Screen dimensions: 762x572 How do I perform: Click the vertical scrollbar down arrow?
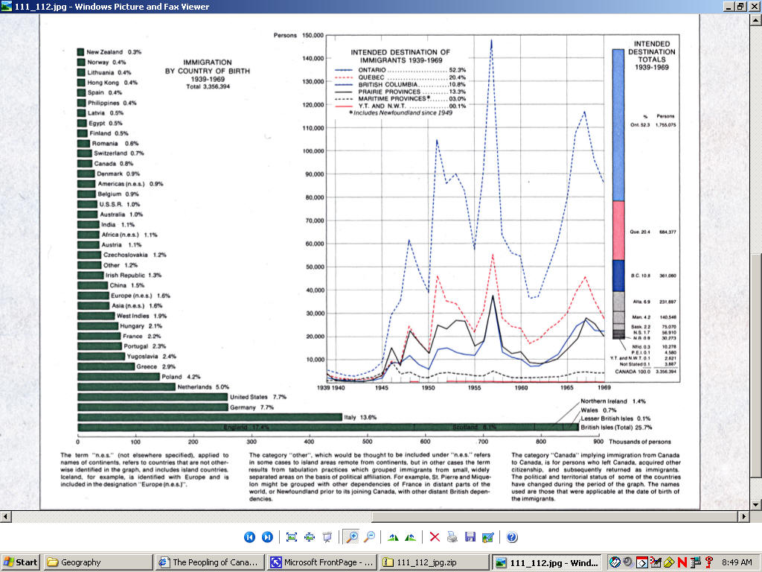point(755,503)
